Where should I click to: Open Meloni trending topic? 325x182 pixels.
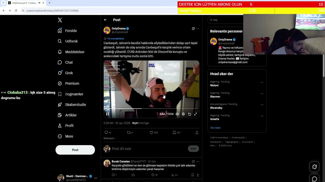point(214,85)
